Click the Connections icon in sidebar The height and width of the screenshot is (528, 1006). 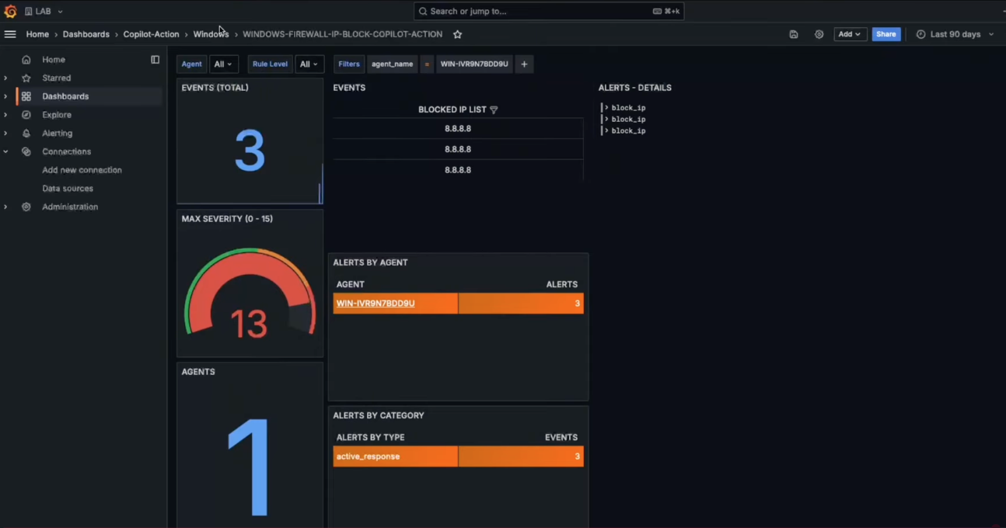pos(26,151)
